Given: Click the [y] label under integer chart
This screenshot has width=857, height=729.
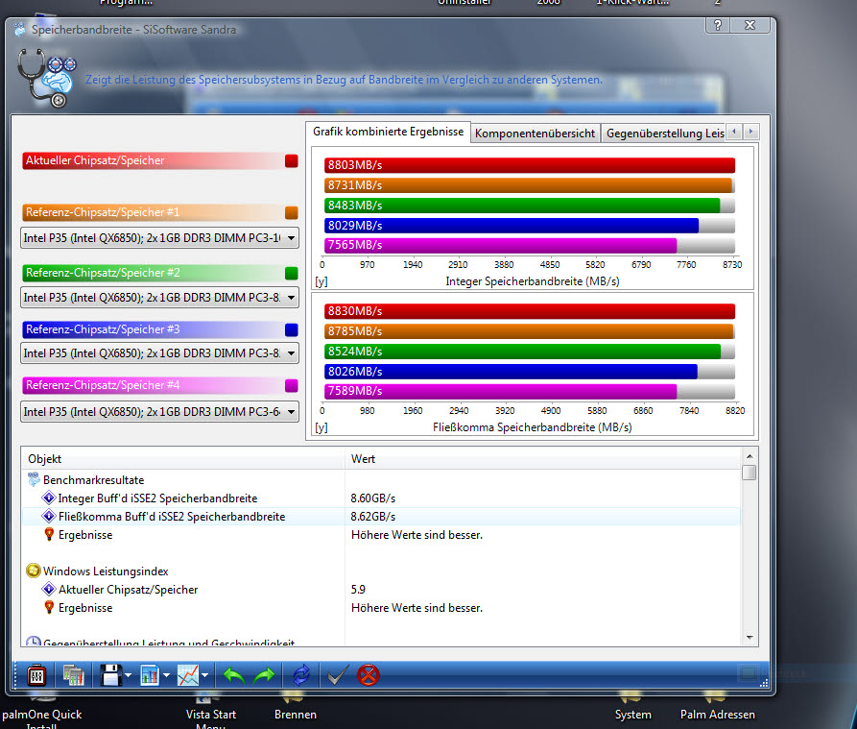Looking at the screenshot, I should (x=321, y=281).
